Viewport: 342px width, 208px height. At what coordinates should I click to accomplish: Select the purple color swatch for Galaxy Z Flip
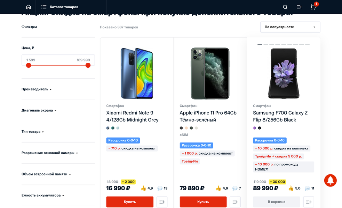coord(255,128)
